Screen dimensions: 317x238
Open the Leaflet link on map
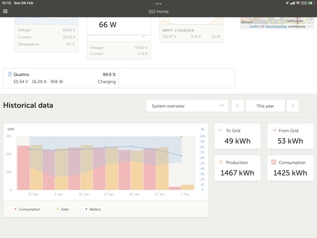[254, 26]
